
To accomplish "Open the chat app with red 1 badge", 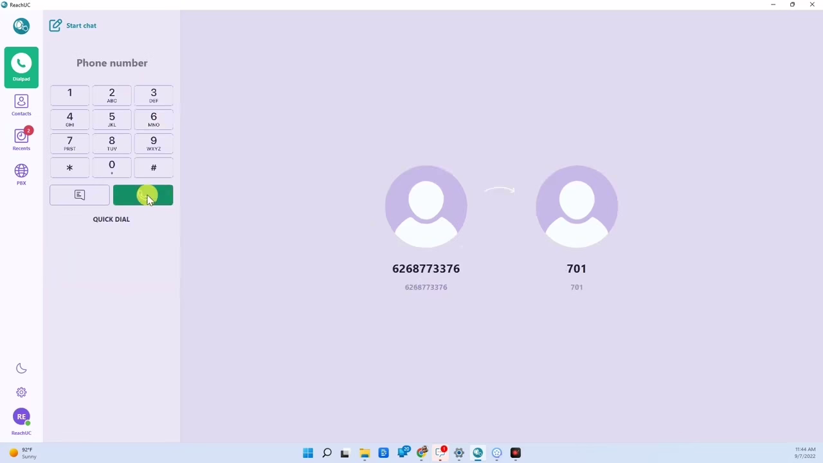I will click(440, 453).
